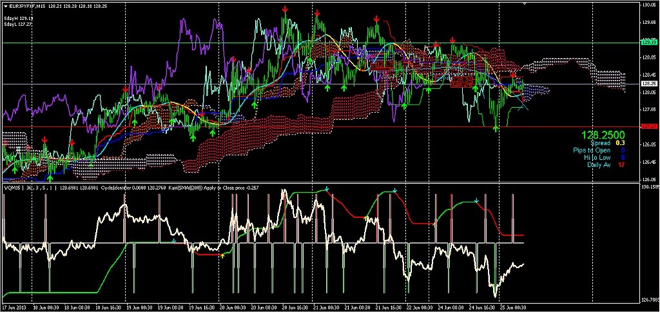
Task: Click the 19 Jun 00:30 time axis label
Action: pyautogui.click(x=139, y=307)
